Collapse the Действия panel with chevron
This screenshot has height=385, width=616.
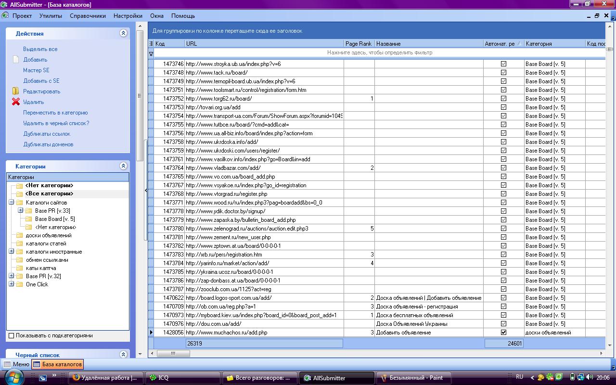(123, 33)
